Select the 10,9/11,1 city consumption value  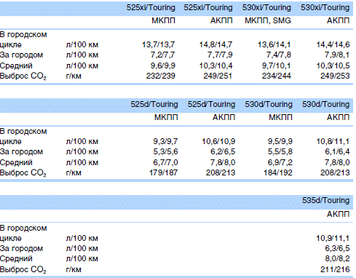[x=333, y=238]
